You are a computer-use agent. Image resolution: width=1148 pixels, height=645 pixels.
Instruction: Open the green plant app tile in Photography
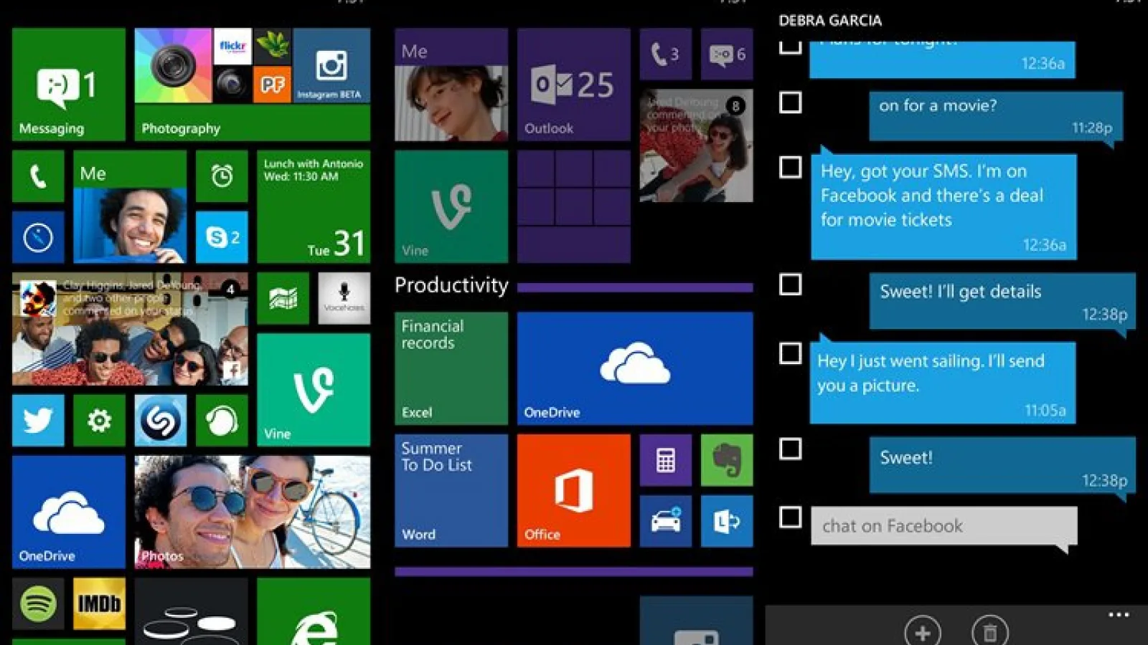click(x=273, y=47)
